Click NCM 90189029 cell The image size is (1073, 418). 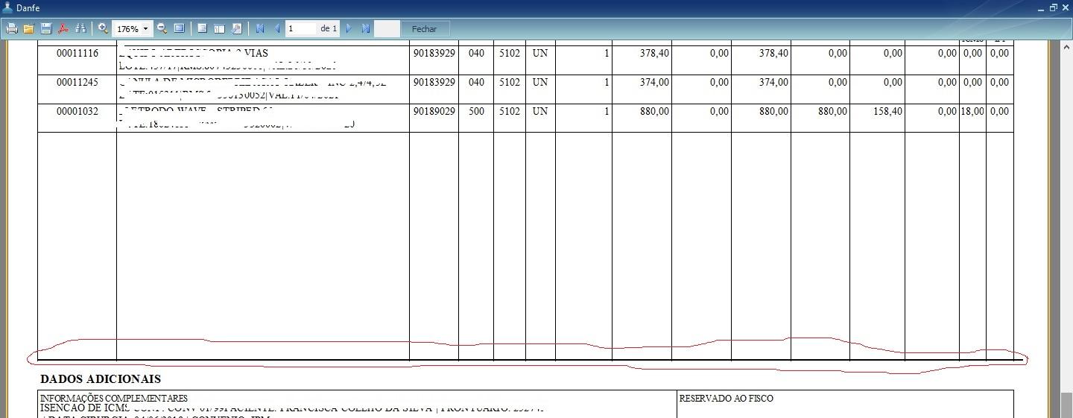pyautogui.click(x=434, y=111)
